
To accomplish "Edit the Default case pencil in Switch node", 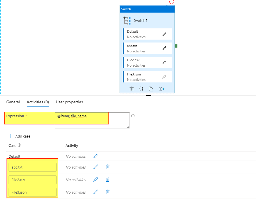I will tap(164, 33).
